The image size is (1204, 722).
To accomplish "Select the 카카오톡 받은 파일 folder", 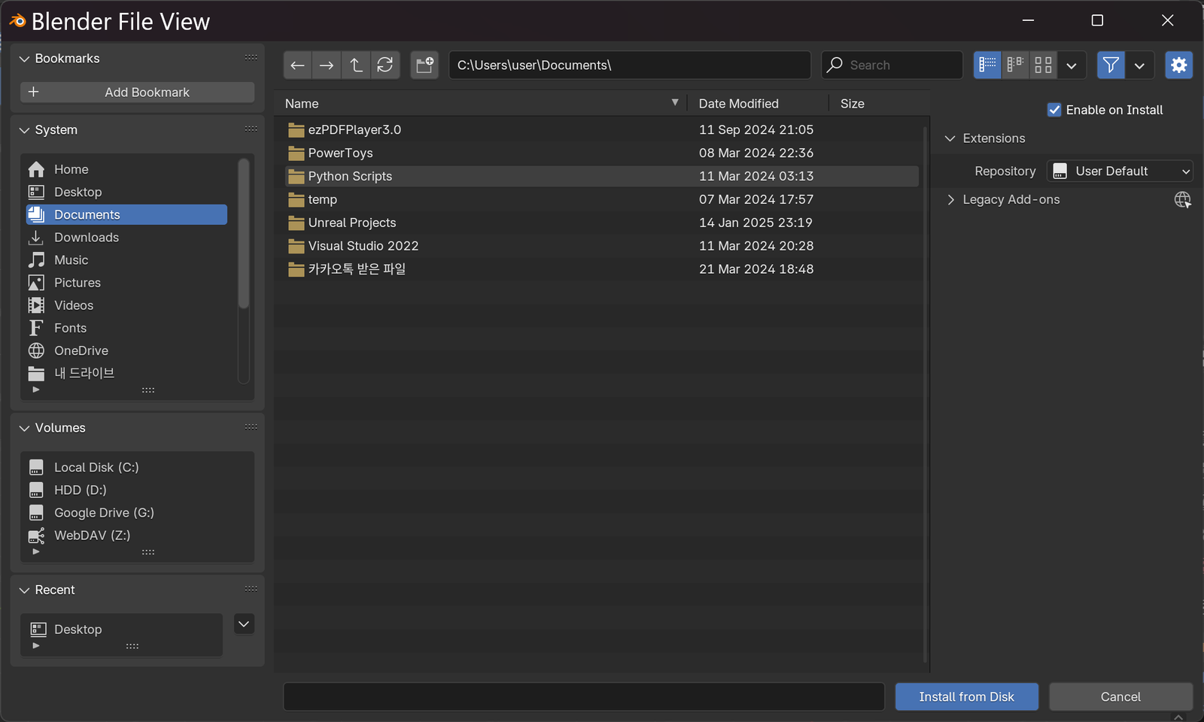I will (x=602, y=269).
